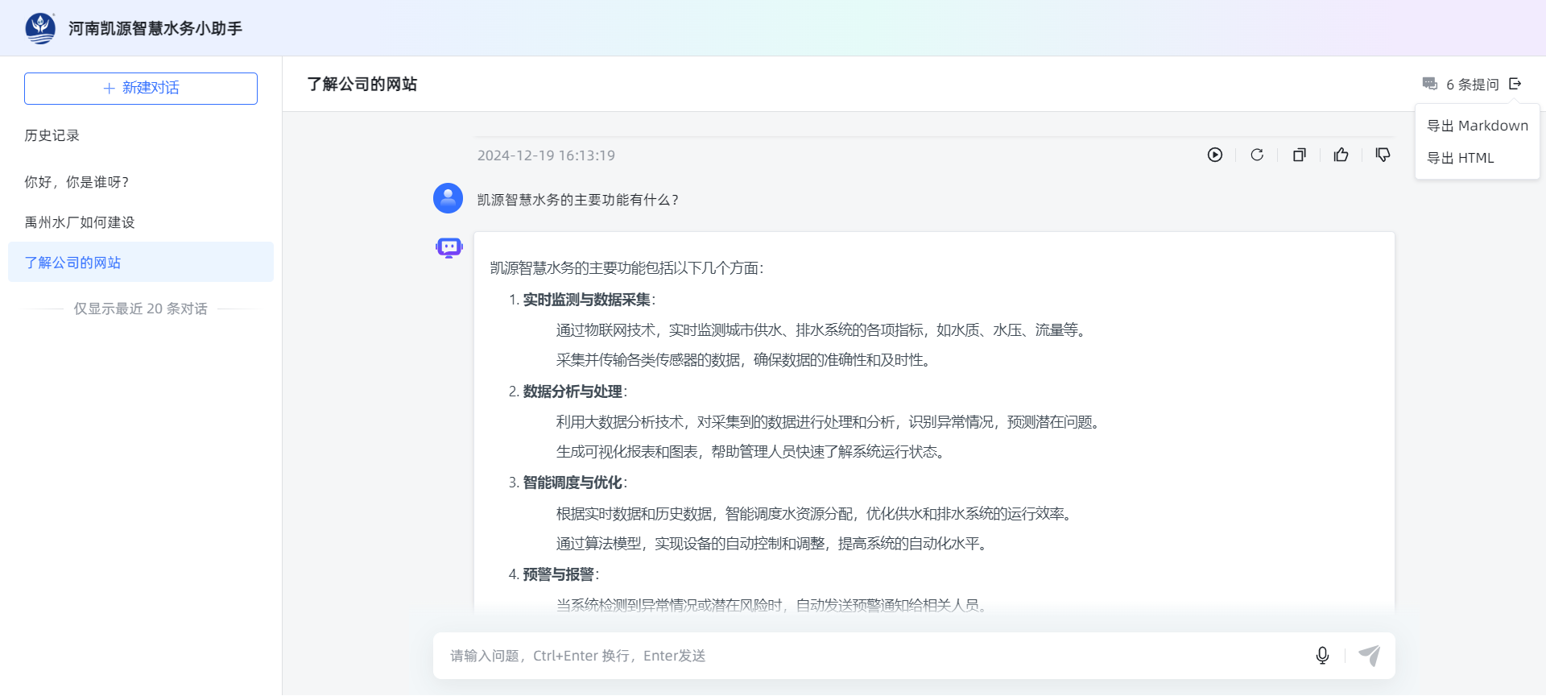This screenshot has width=1546, height=696.
Task: Click the user avatar icon beside the question
Action: [x=448, y=198]
